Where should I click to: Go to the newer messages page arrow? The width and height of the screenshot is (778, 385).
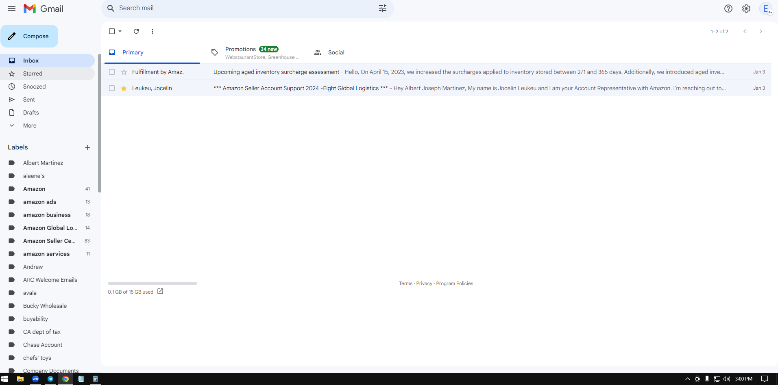click(745, 31)
